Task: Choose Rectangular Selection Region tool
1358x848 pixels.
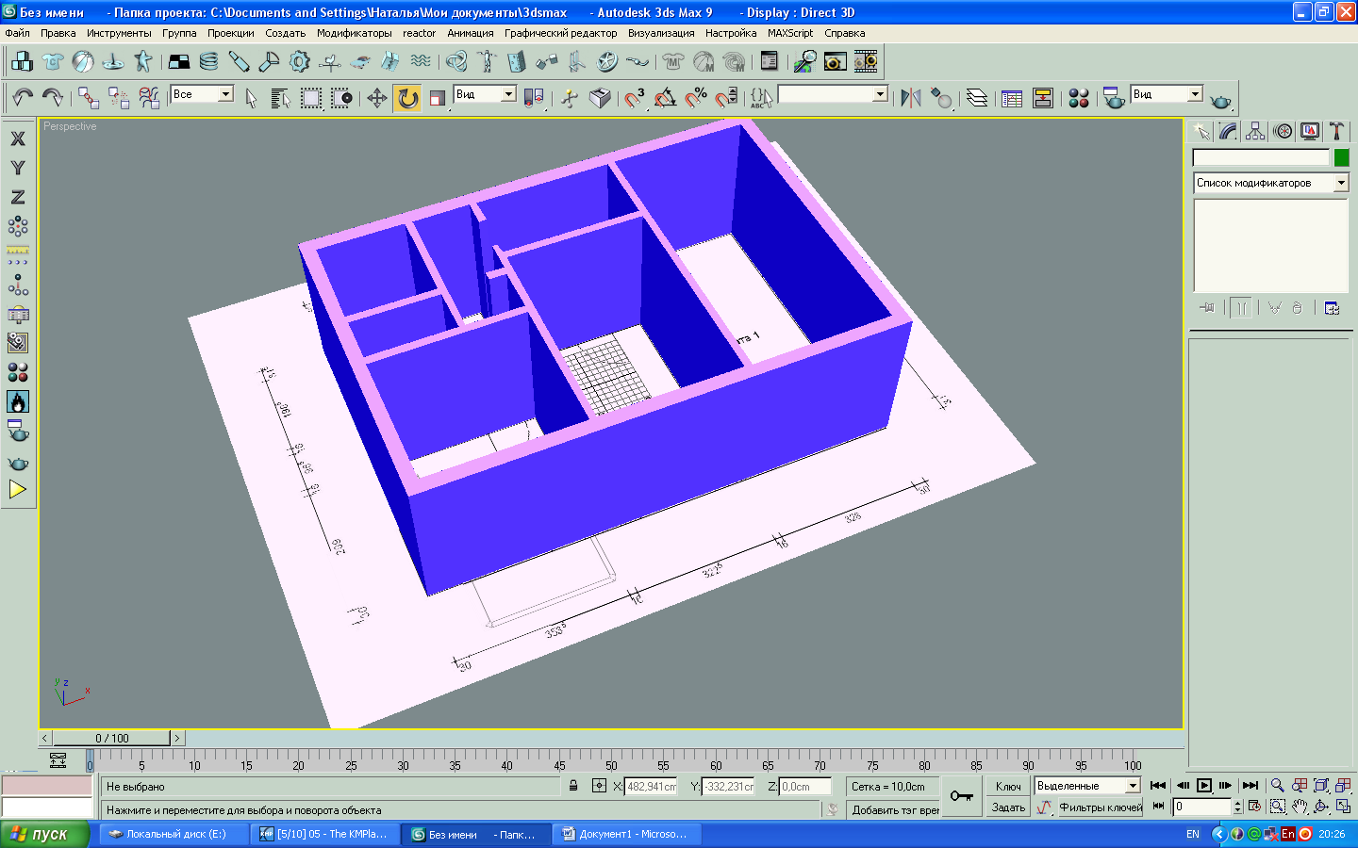Action: pyautogui.click(x=310, y=97)
